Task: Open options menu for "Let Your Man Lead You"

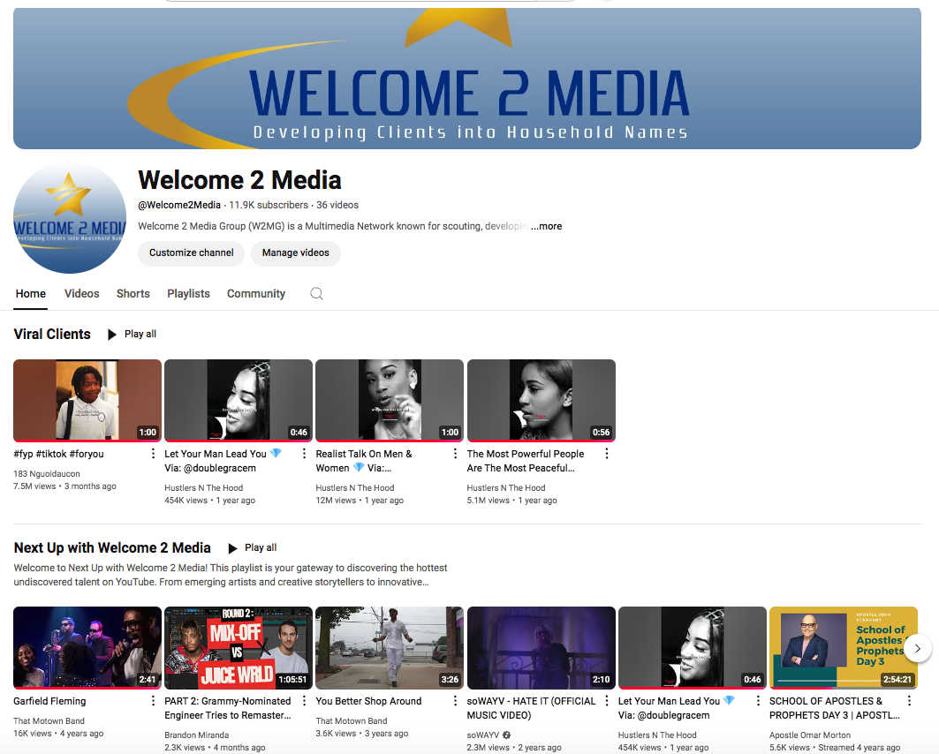Action: (x=303, y=453)
